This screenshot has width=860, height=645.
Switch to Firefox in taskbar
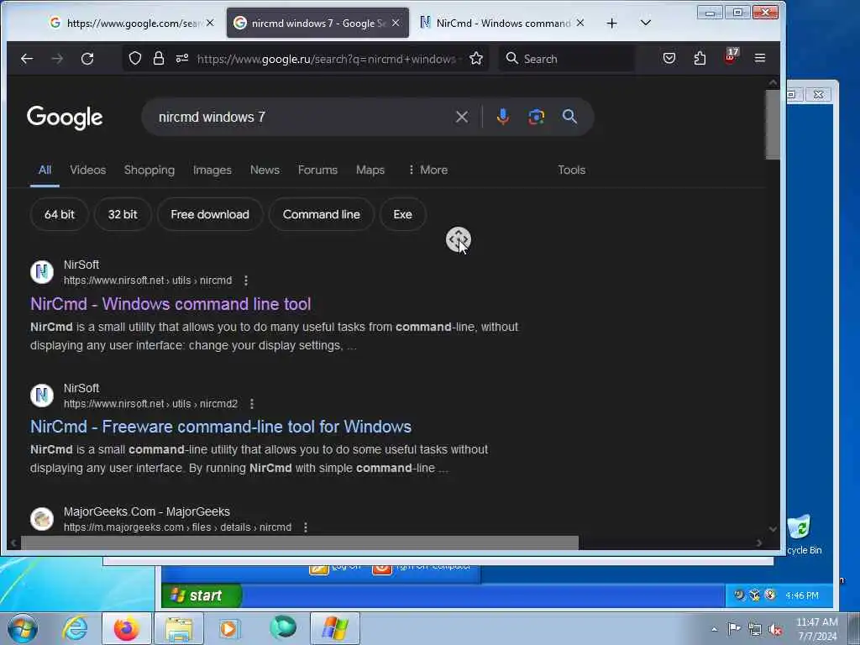(126, 628)
